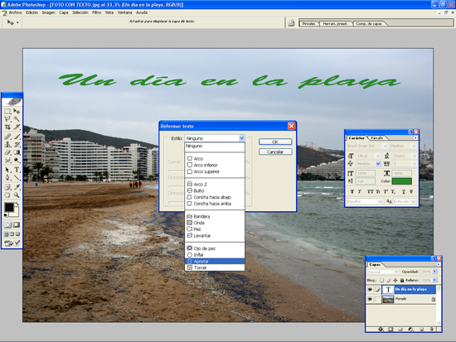The height and width of the screenshot is (342, 456).
Task: Select the Eyedropper tool
Action: [x=17, y=187]
